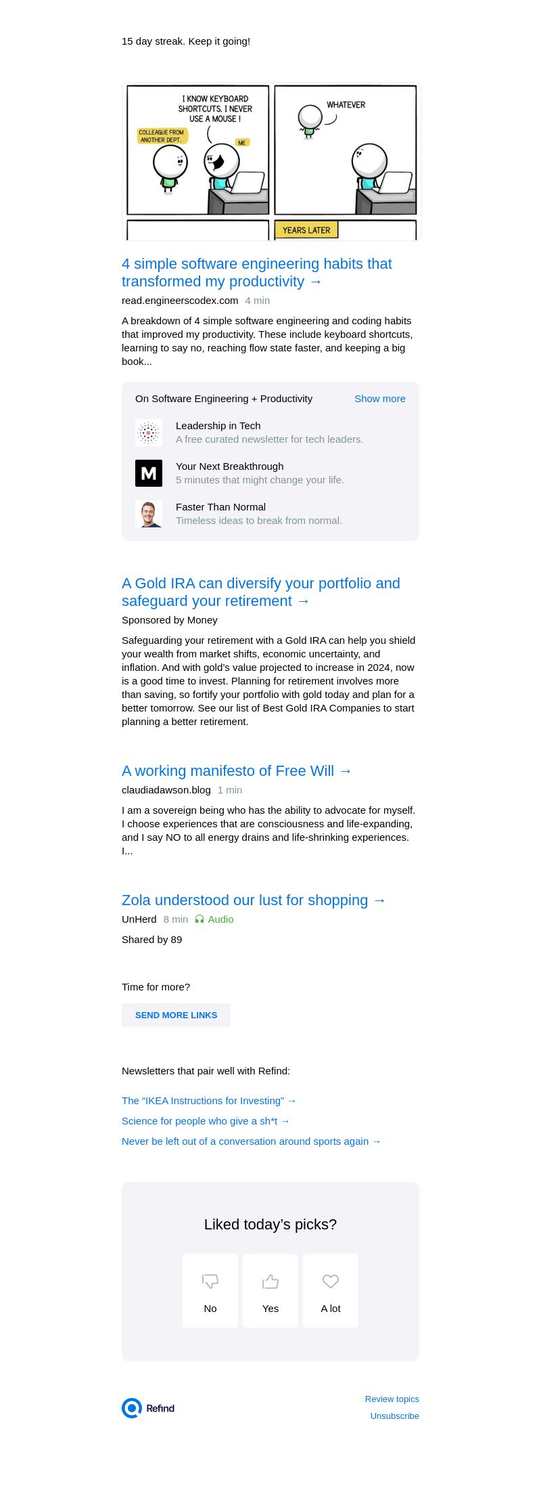Open the Zola lust for shopping article
Screen dimensions: 541x1486
pyautogui.click(x=254, y=900)
